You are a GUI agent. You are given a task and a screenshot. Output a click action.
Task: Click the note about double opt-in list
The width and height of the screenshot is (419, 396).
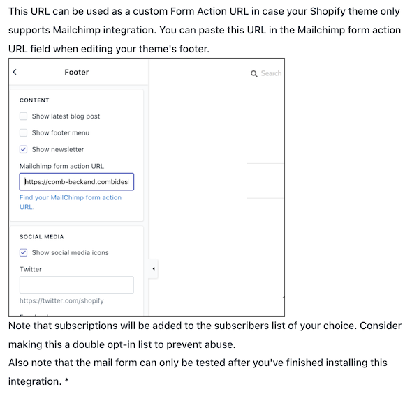203,335
